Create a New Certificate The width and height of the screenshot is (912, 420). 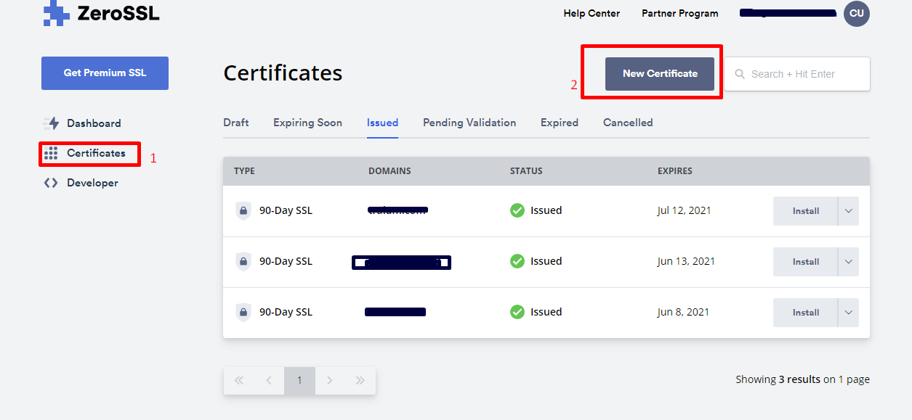(660, 73)
